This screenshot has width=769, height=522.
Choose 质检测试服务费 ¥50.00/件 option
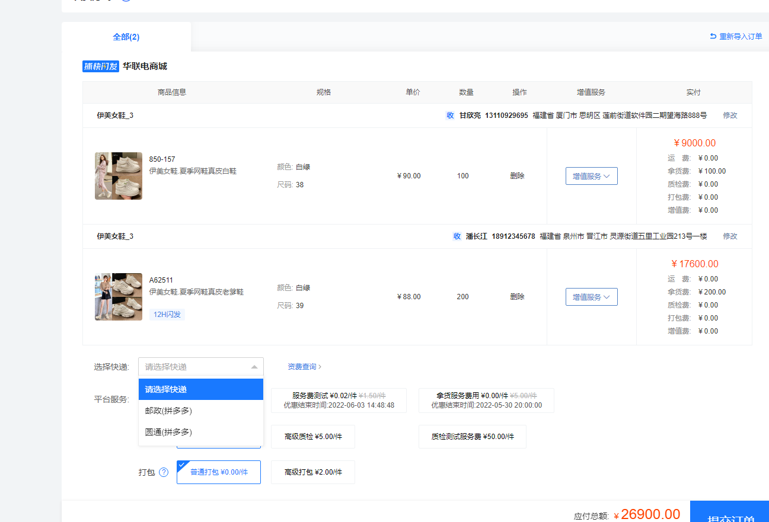coord(472,437)
